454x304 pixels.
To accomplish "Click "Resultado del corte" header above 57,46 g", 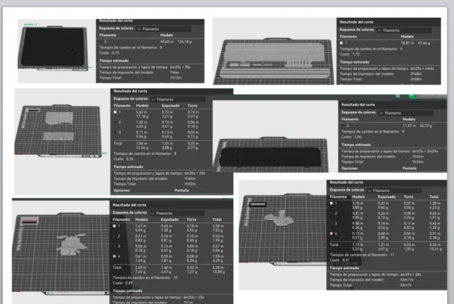I will (356, 22).
